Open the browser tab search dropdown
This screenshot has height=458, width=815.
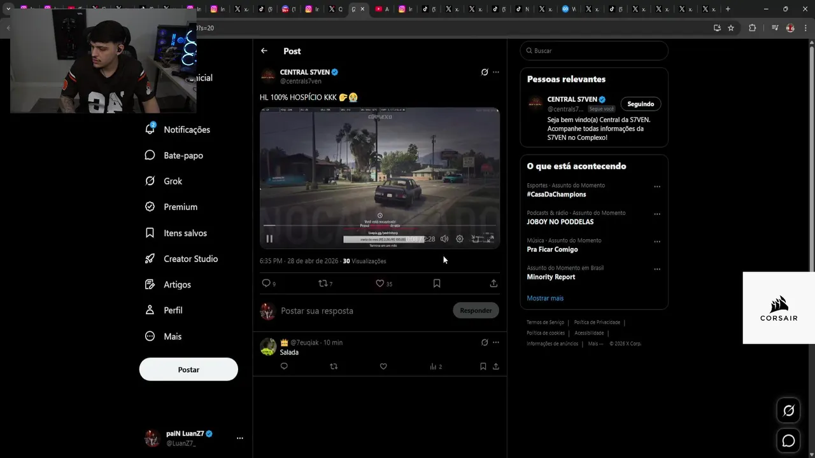pyautogui.click(x=8, y=9)
